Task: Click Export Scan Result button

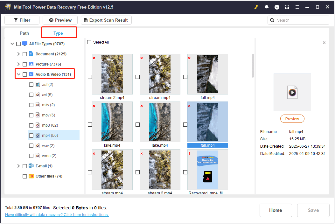Action: coord(106,20)
